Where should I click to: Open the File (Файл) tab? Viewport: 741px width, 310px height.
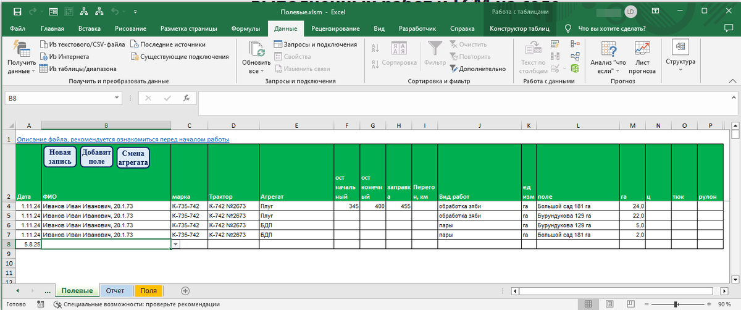pyautogui.click(x=18, y=28)
